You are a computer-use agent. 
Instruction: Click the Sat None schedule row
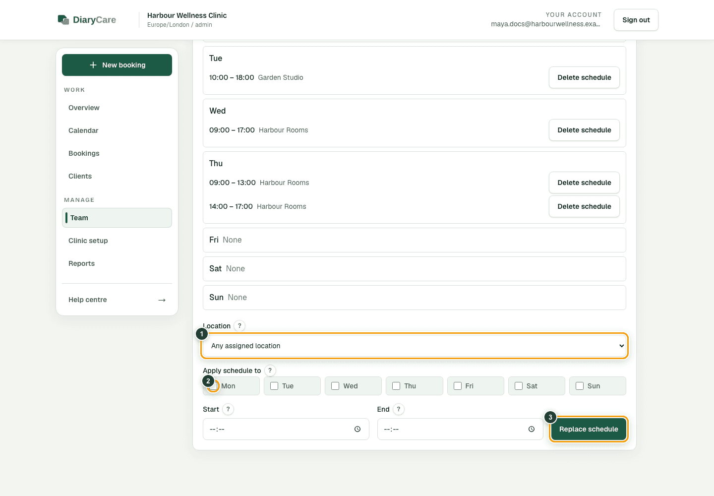tap(415, 269)
